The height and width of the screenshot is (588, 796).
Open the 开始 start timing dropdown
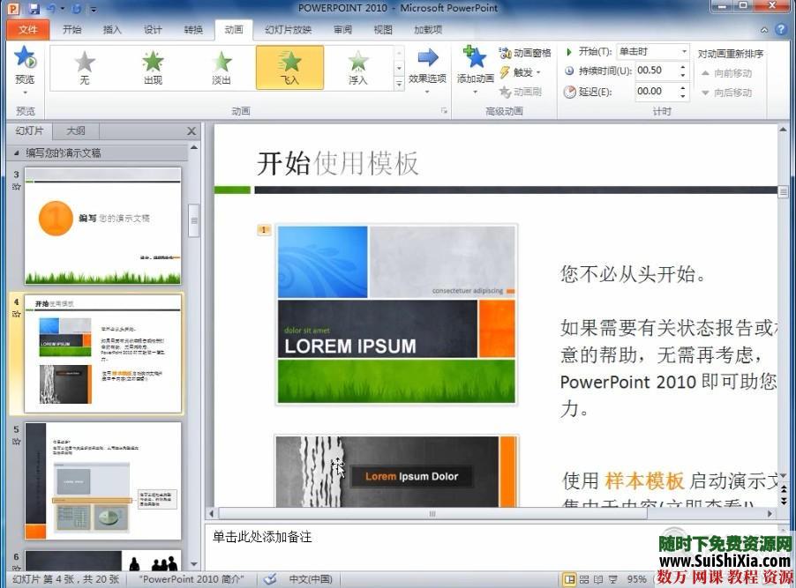[x=686, y=51]
